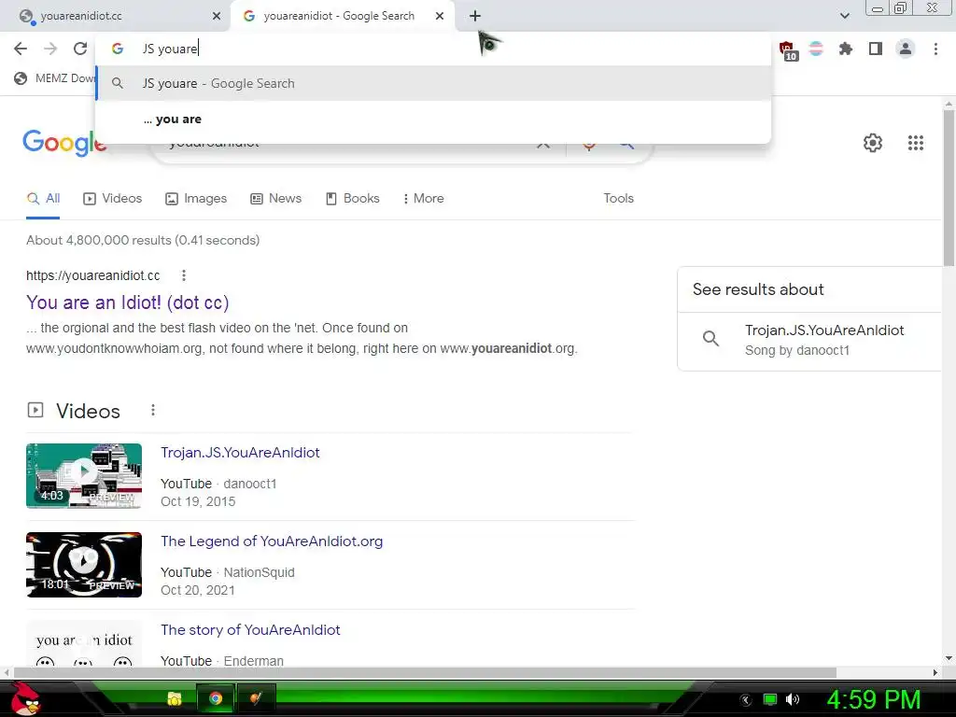Open the Angry Birds start button

click(x=25, y=698)
